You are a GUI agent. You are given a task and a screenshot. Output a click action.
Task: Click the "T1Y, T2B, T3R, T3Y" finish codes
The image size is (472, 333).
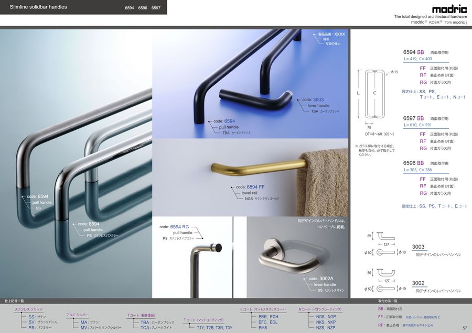pyautogui.click(x=214, y=328)
